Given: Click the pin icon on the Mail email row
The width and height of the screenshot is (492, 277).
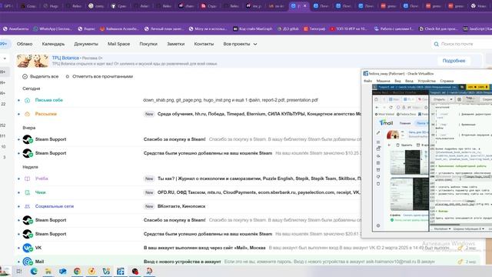Looking at the screenshot, I should (460, 262).
